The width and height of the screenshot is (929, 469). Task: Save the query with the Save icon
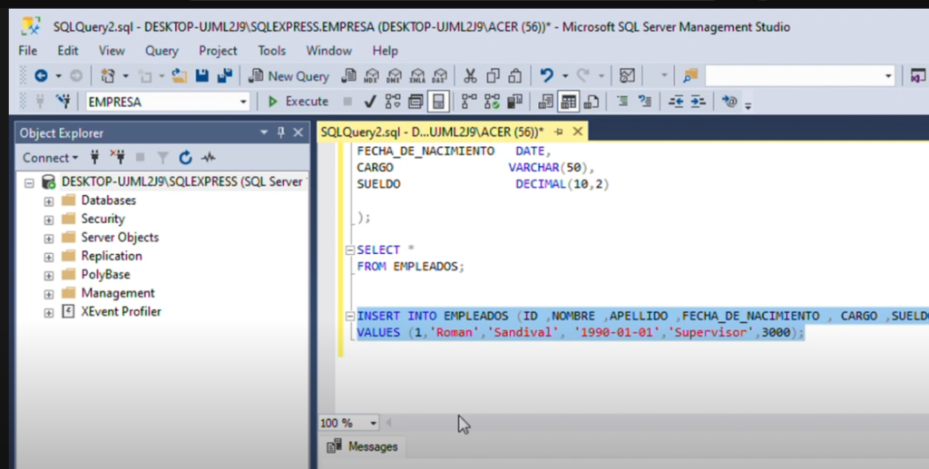(x=202, y=76)
